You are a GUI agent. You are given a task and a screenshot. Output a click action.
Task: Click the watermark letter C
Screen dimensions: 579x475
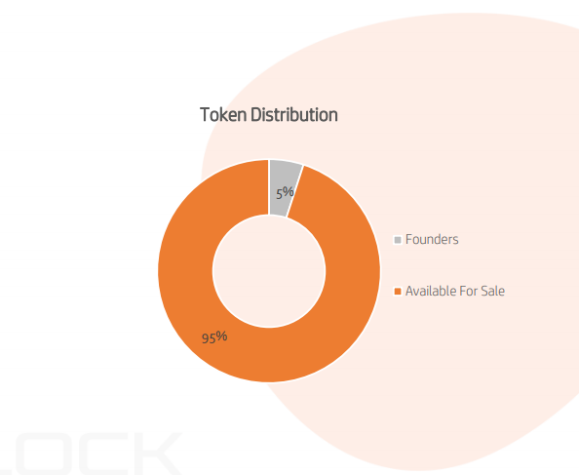click(104, 455)
